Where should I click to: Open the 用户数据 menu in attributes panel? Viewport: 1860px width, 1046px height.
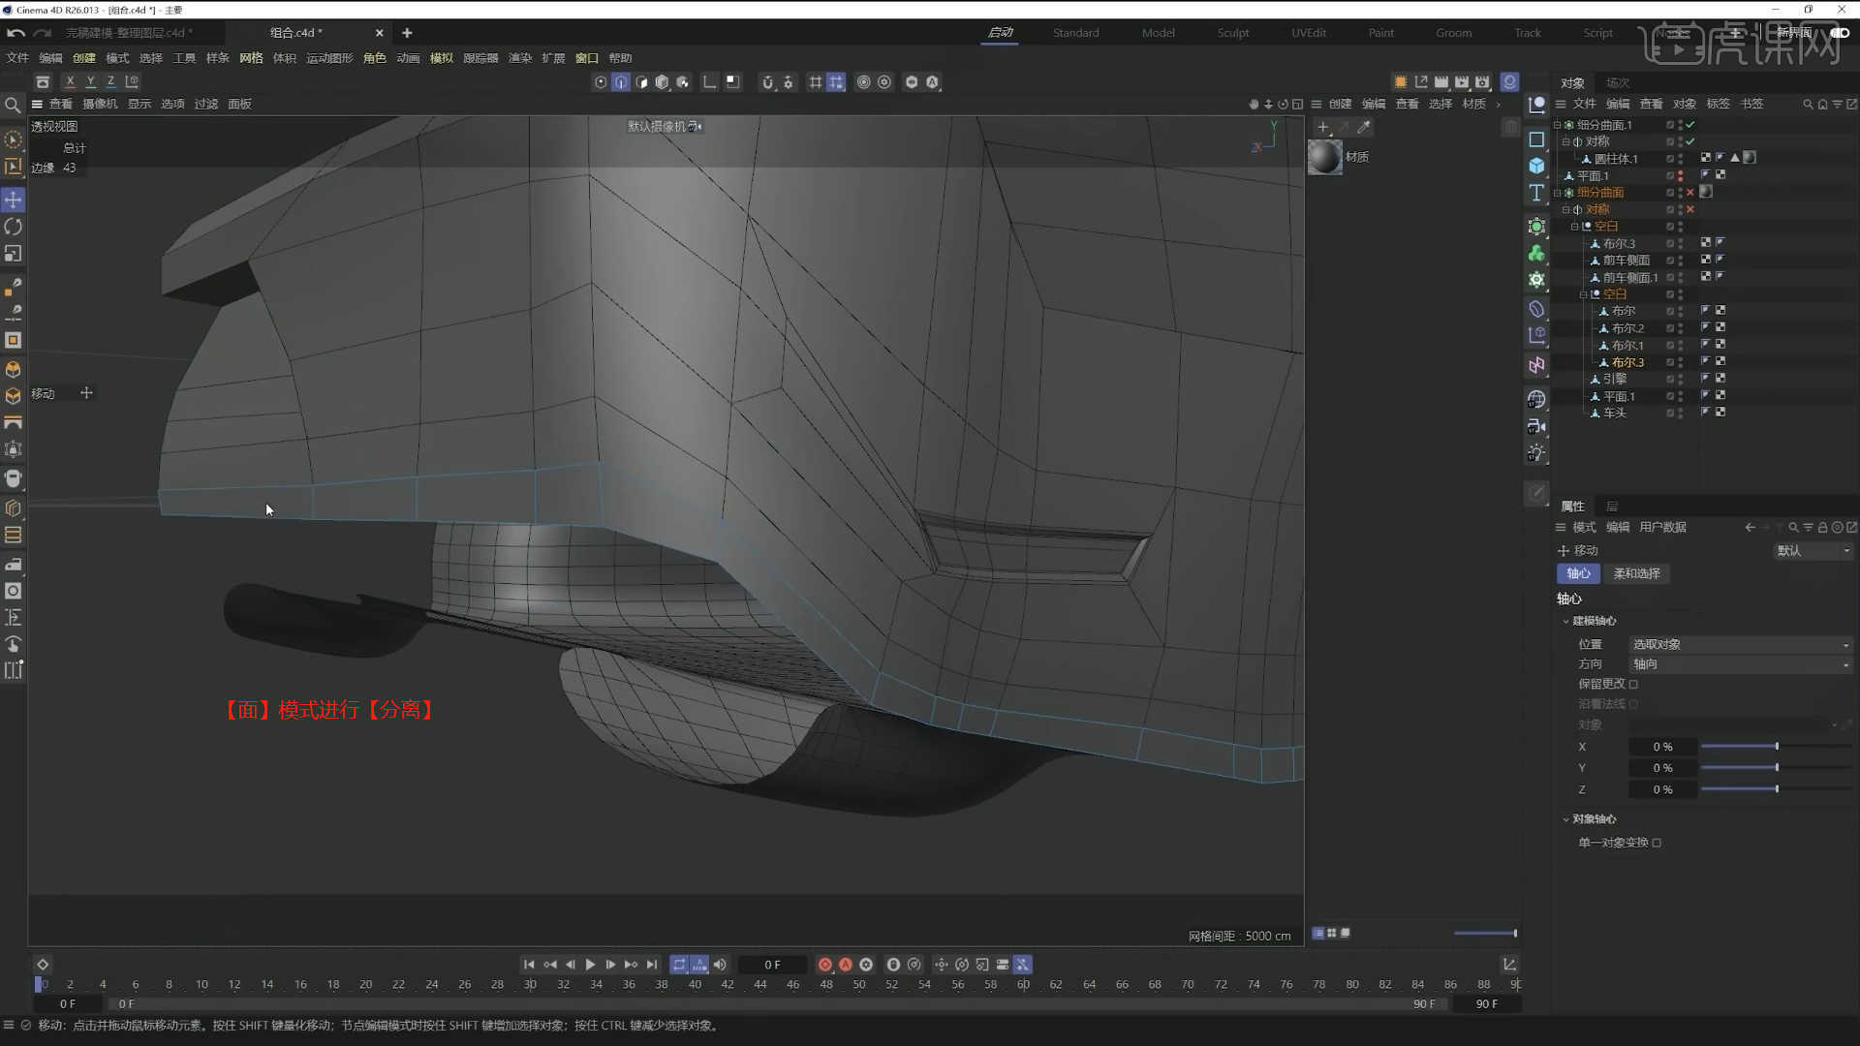(1662, 527)
